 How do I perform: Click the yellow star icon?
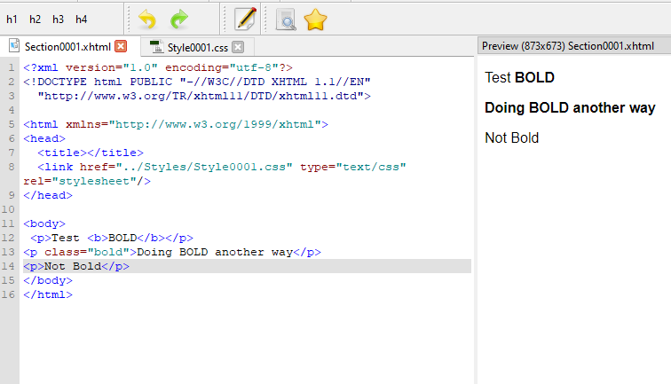tap(315, 20)
